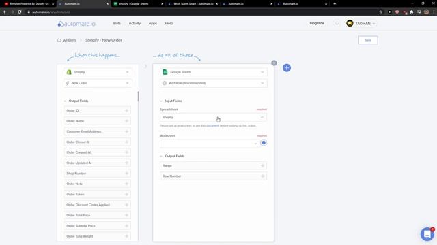This screenshot has height=245, width=437.
Task: Click the Row Number field label
Action: tap(172, 176)
